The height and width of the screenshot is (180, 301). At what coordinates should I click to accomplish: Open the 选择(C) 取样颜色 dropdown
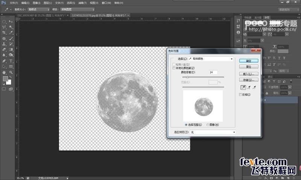(x=211, y=59)
